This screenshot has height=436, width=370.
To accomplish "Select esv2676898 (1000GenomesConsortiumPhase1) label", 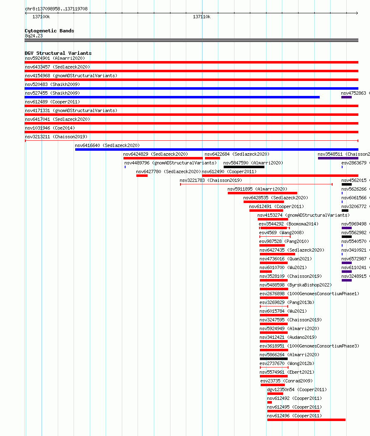I will 309,294.
